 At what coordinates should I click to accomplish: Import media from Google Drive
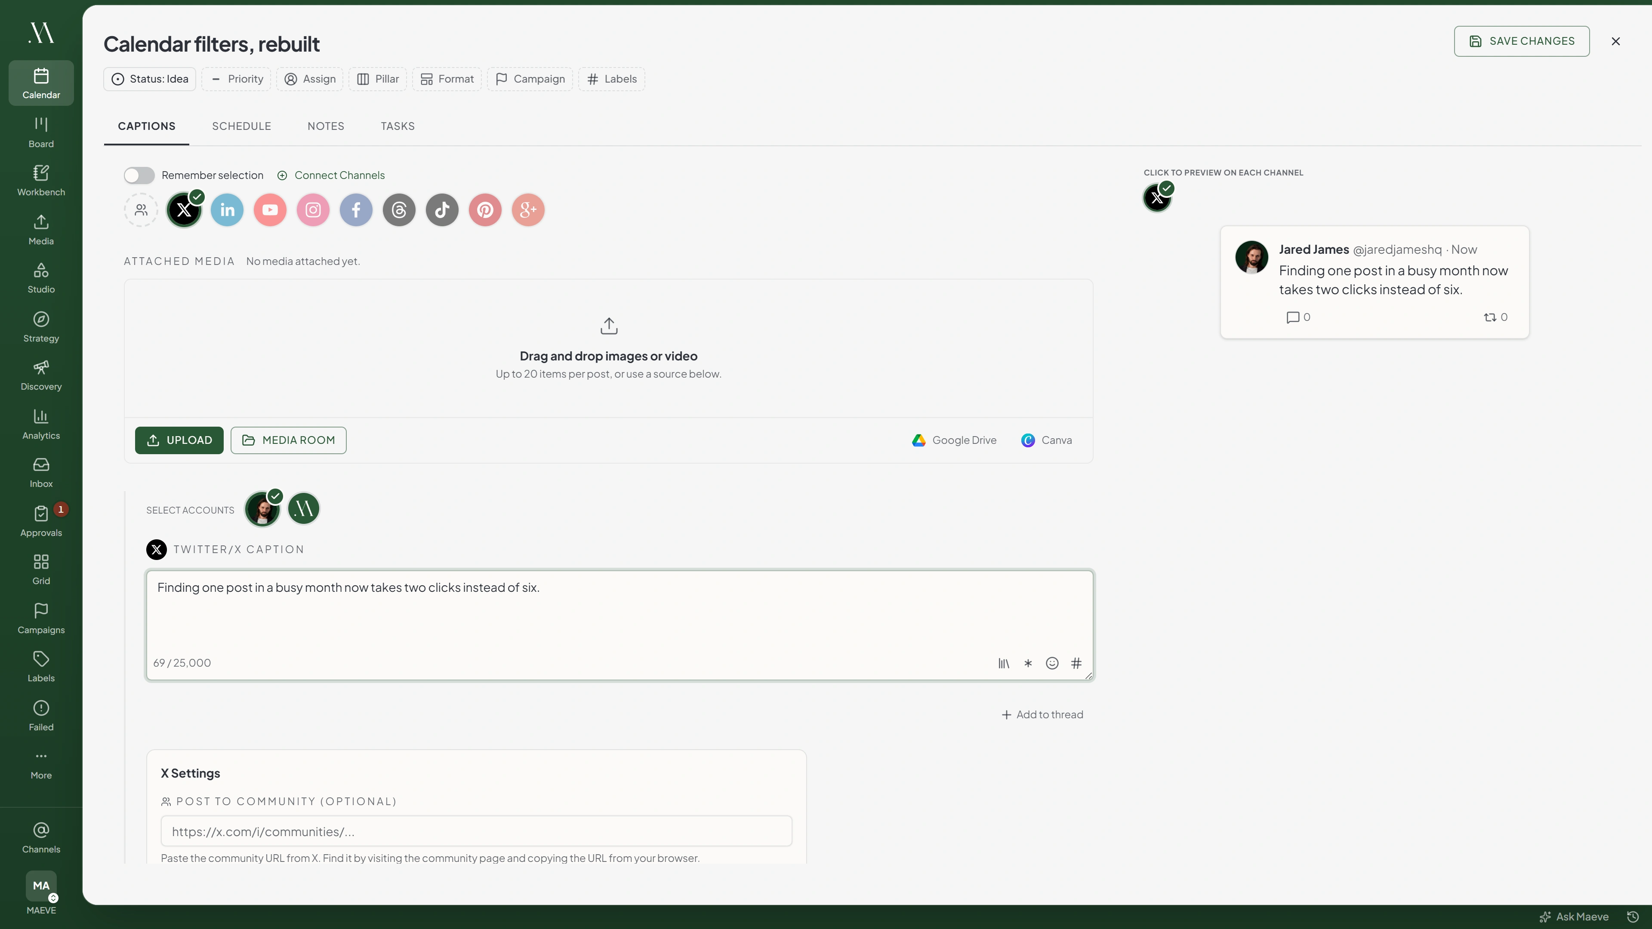tap(954, 440)
